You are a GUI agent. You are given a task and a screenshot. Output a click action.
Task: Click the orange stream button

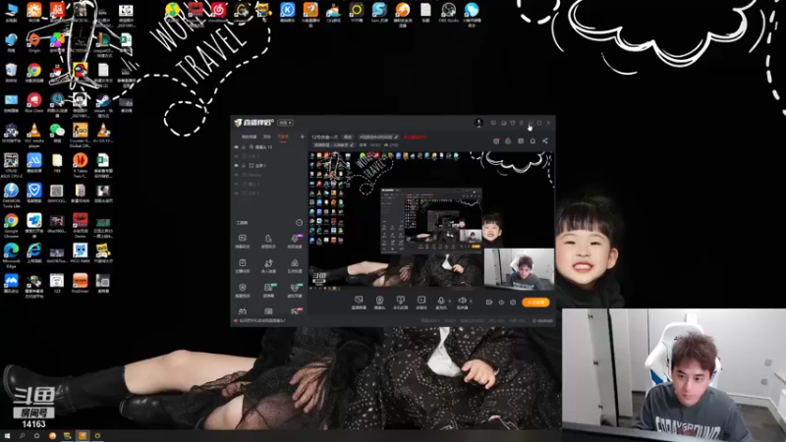535,303
